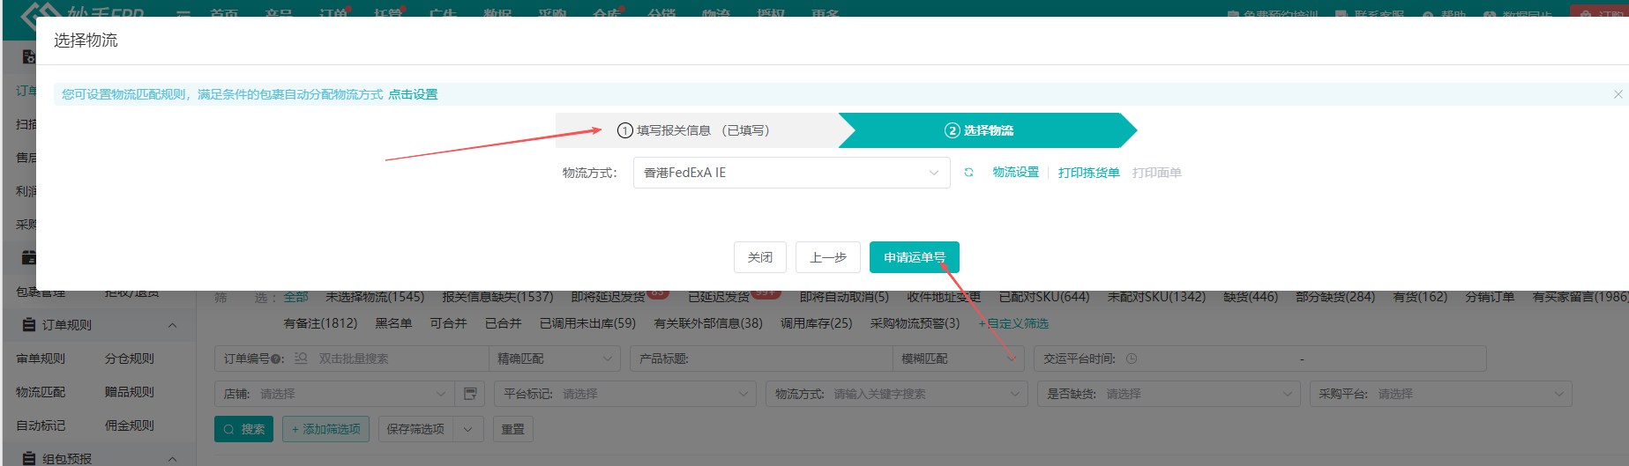
Task: Open 自动标记 in sidebar
Action: click(41, 425)
